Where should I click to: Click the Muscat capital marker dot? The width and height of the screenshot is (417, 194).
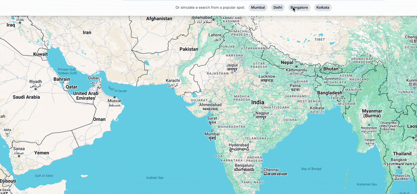(x=115, y=97)
